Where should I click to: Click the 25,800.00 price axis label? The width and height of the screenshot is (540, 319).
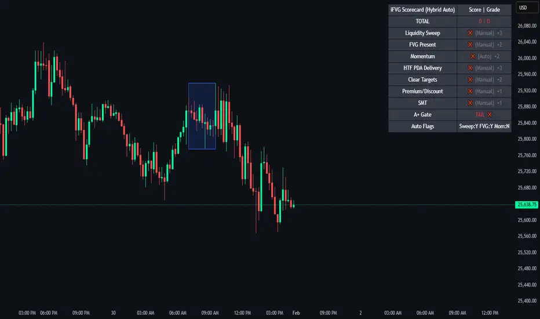527,139
